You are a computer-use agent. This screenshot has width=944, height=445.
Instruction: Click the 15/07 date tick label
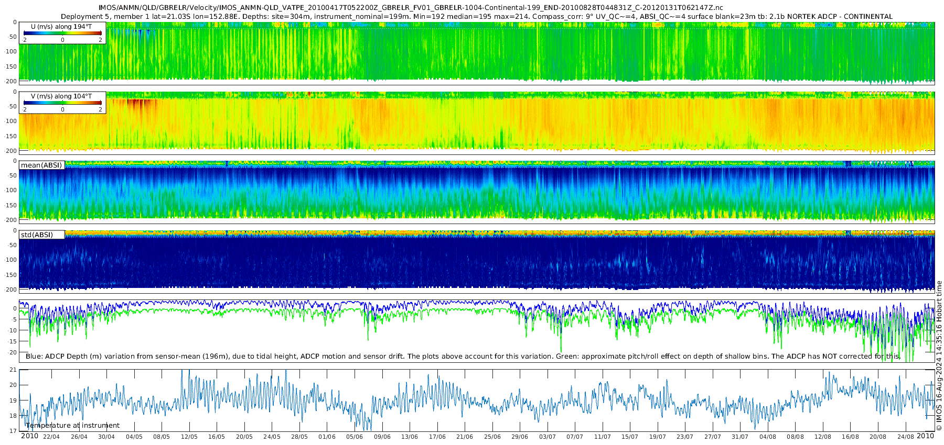[x=630, y=437]
